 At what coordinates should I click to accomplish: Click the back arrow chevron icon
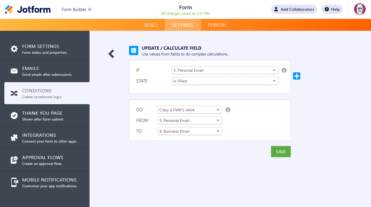(x=111, y=54)
